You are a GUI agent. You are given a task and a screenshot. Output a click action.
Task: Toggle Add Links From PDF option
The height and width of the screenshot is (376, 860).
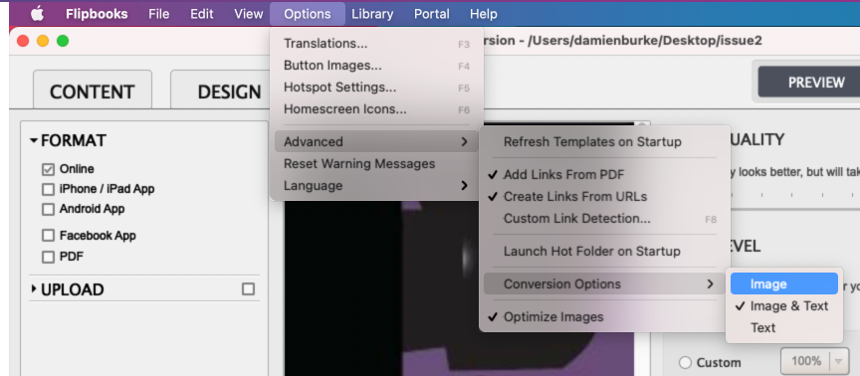pyautogui.click(x=604, y=174)
